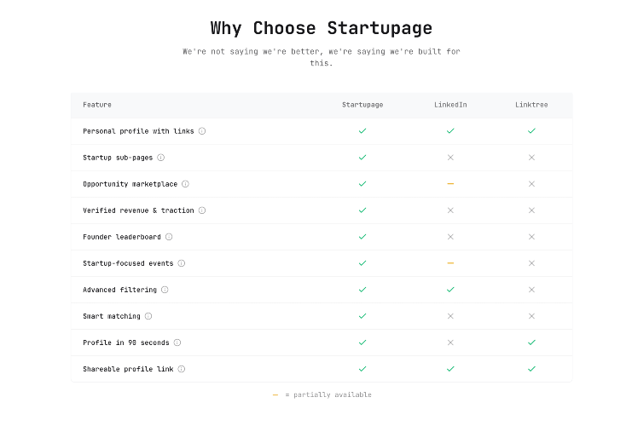The image size is (632, 426).
Task: Click Linktree checkmark for Profile in 90 seconds
Action: 531,343
